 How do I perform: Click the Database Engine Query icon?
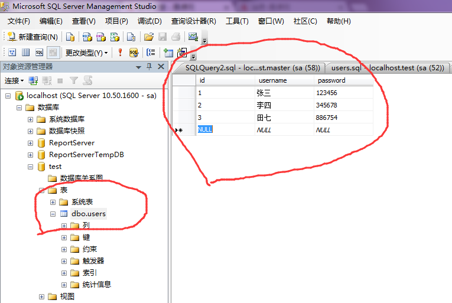pos(70,37)
